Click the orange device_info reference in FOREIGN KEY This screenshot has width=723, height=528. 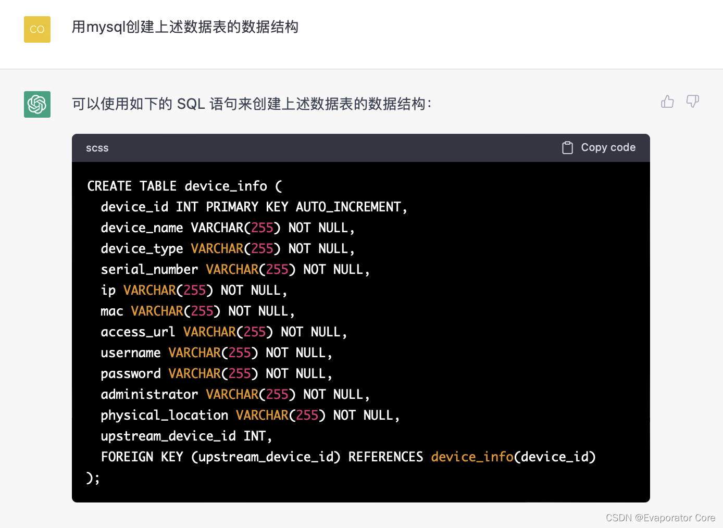(472, 457)
